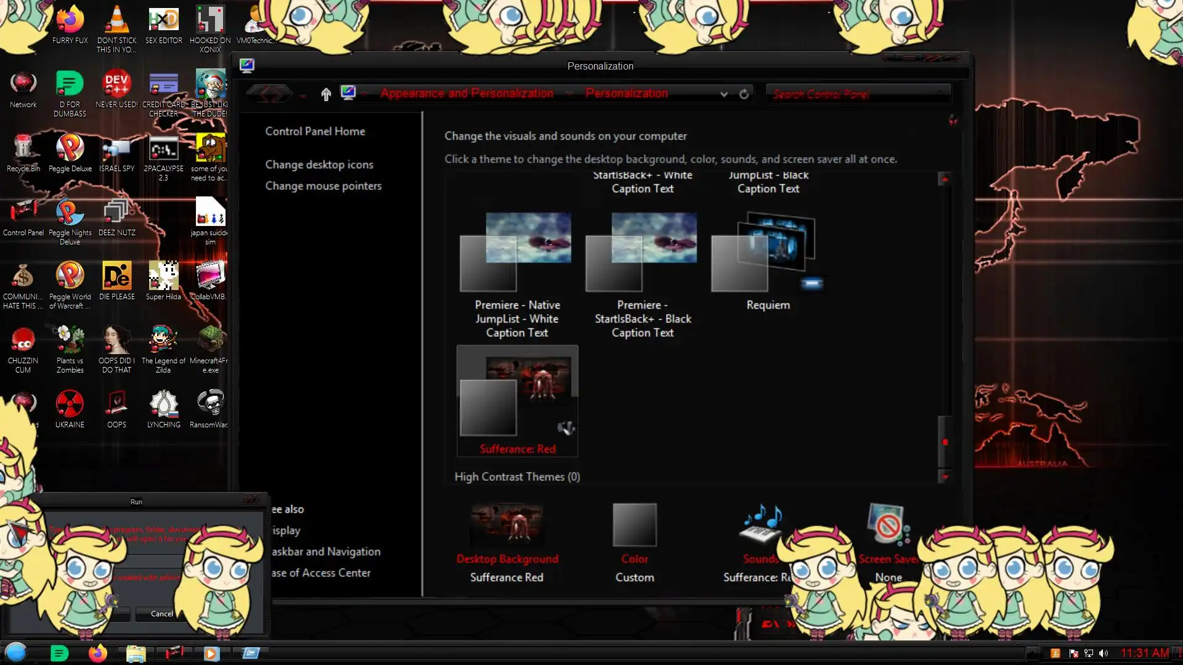Launch Firefox from the taskbar
Screen dimensions: 1183x665
(x=97, y=653)
